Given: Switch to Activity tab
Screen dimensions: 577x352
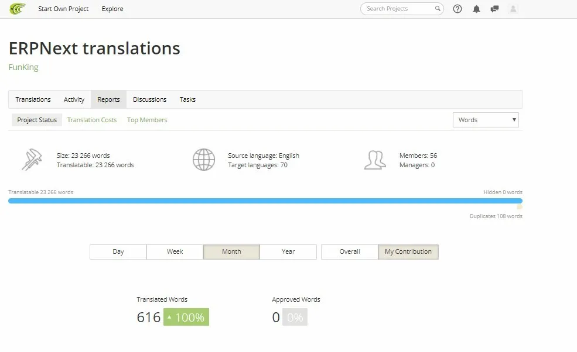Looking at the screenshot, I should (74, 99).
